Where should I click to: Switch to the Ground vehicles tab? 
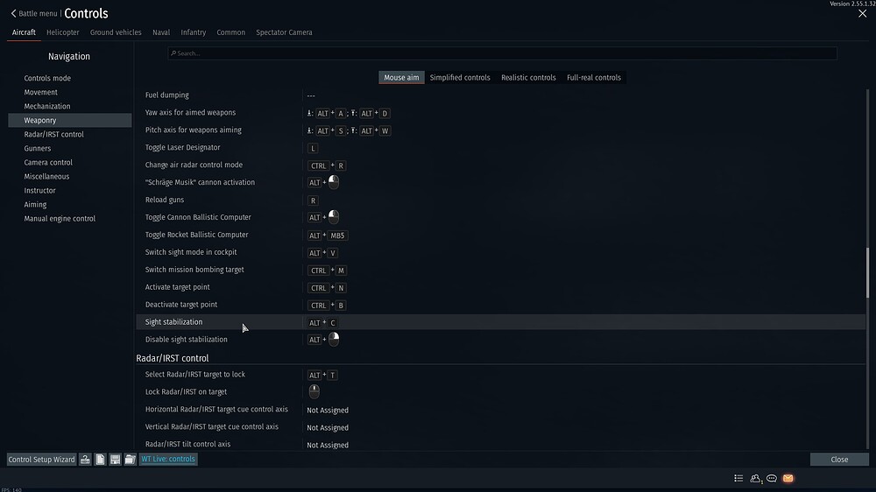click(x=116, y=32)
